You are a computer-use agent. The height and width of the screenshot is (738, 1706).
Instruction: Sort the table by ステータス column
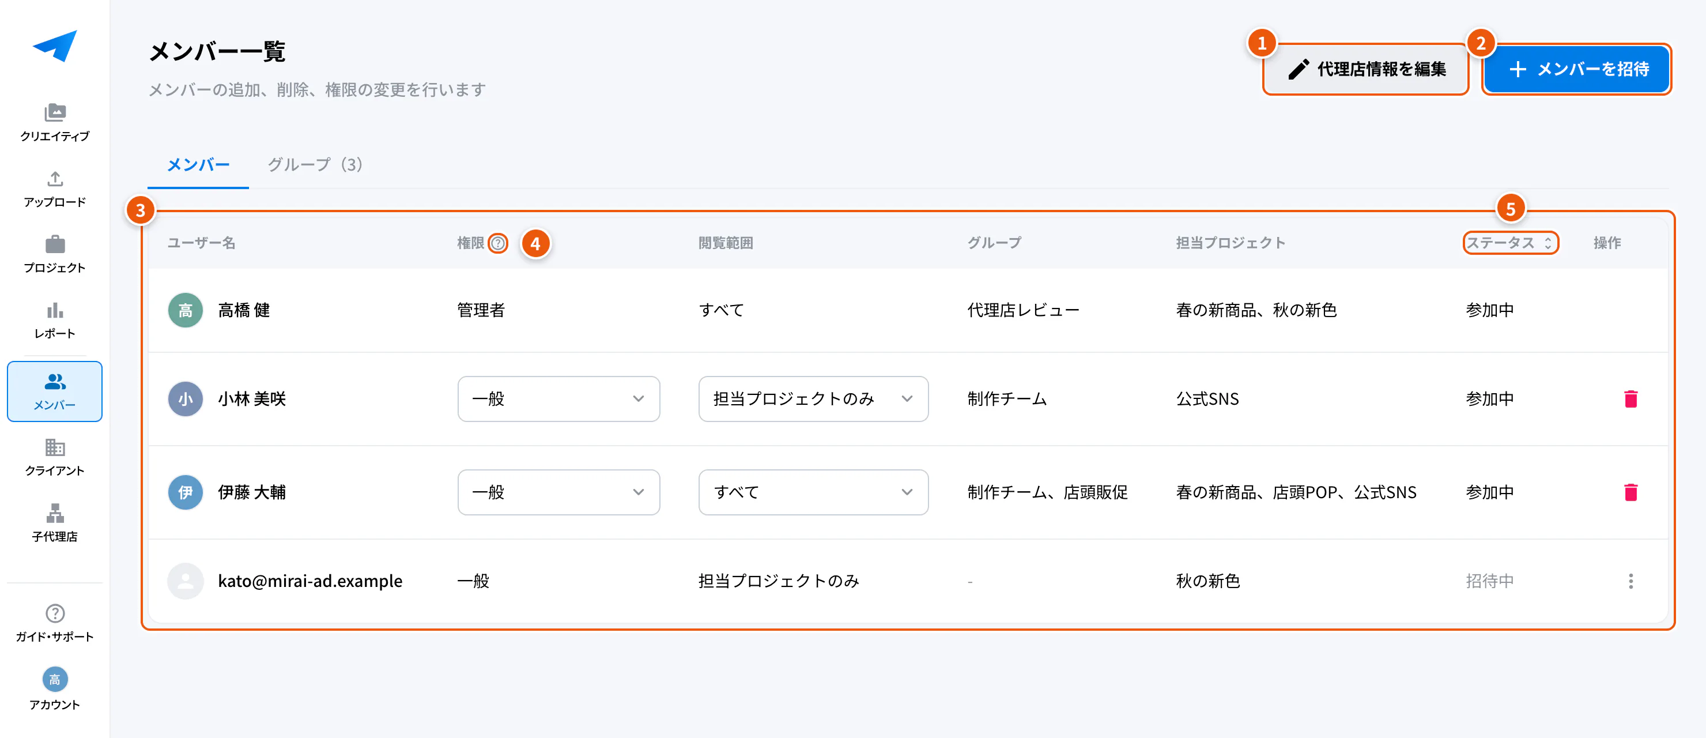tap(1510, 243)
